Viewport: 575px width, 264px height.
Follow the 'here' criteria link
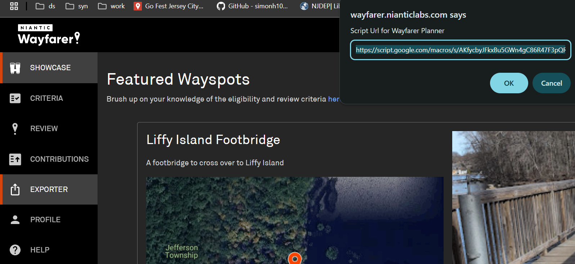[x=333, y=99]
